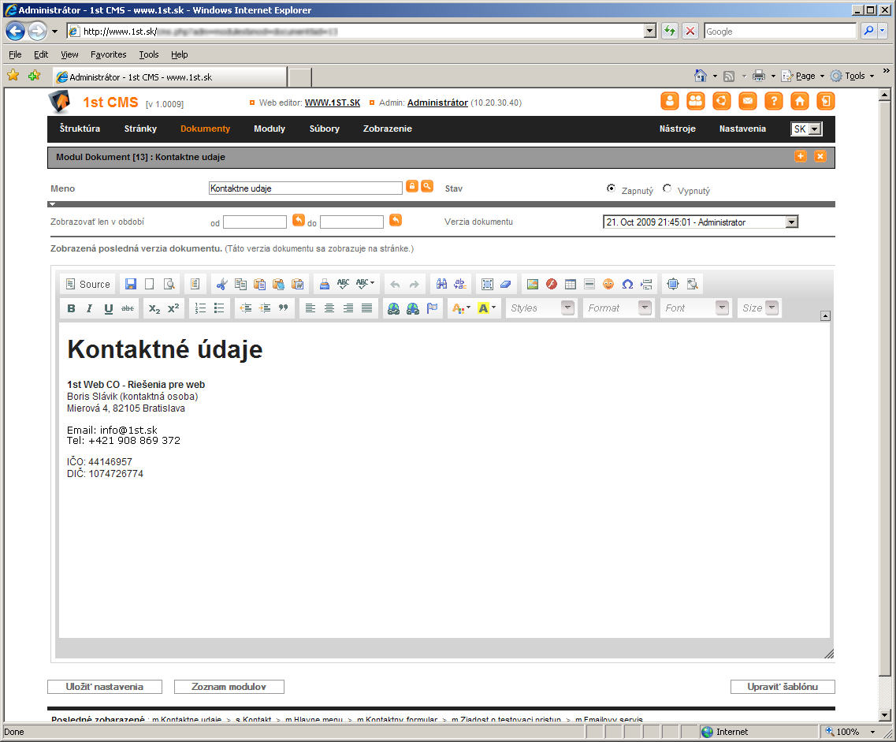Open the WWW.1ST.SK link
Image resolution: width=896 pixels, height=742 pixels.
333,103
